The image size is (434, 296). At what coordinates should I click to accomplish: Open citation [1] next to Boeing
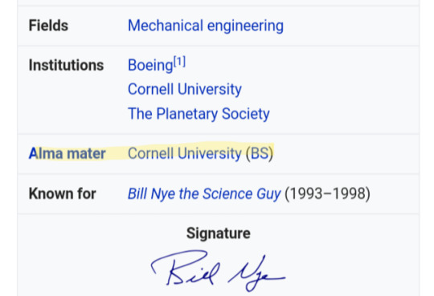click(179, 61)
